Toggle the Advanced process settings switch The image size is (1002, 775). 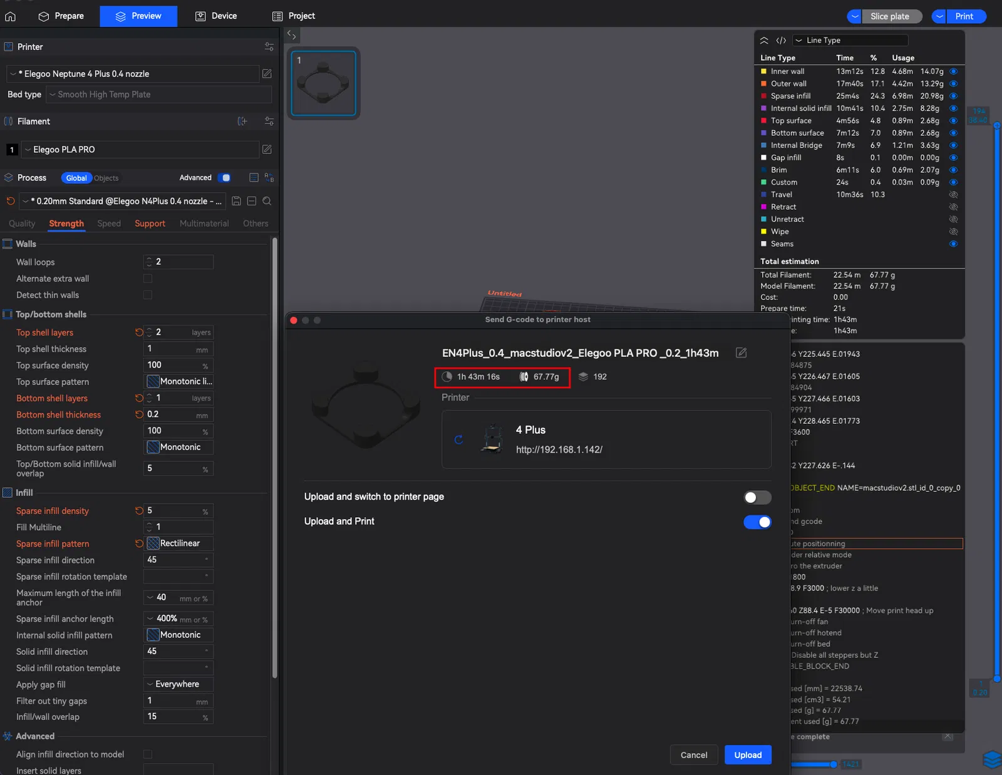pyautogui.click(x=224, y=178)
